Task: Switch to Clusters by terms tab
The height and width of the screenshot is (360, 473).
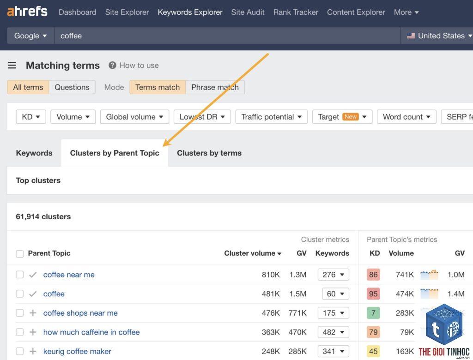Action: coord(209,153)
